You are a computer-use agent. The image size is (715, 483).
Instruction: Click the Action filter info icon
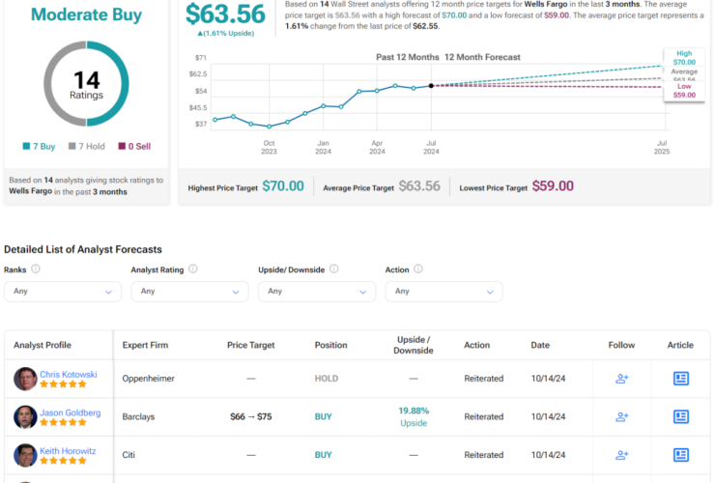418,269
